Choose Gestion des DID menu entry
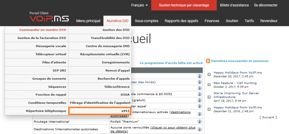The image size is (289, 134). coord(100,30)
